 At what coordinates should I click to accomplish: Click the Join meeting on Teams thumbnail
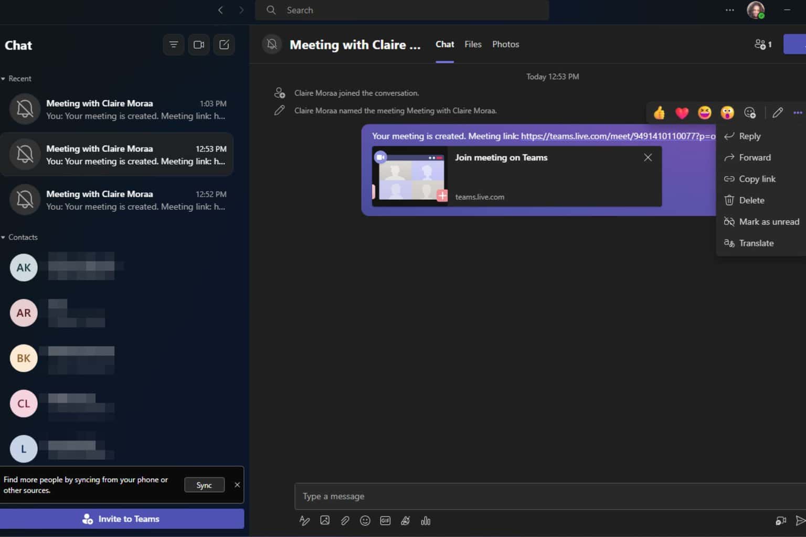[410, 176]
